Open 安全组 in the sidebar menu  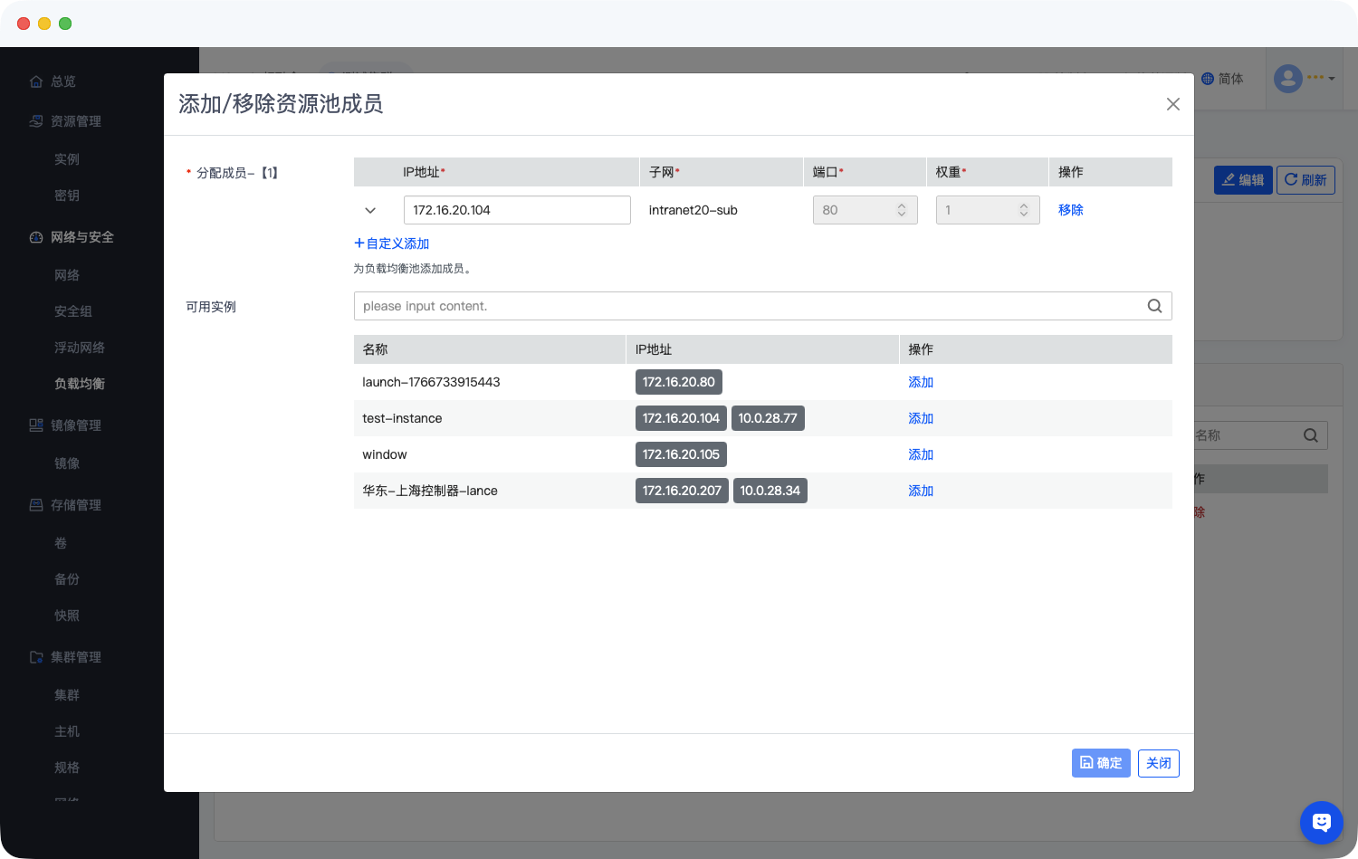(73, 311)
